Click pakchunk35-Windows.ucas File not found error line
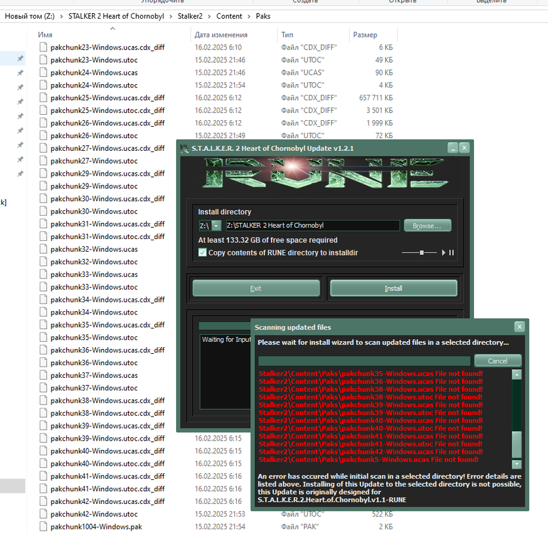The width and height of the screenshot is (548, 534). (x=370, y=374)
